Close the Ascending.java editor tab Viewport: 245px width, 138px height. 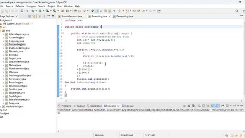109,16
